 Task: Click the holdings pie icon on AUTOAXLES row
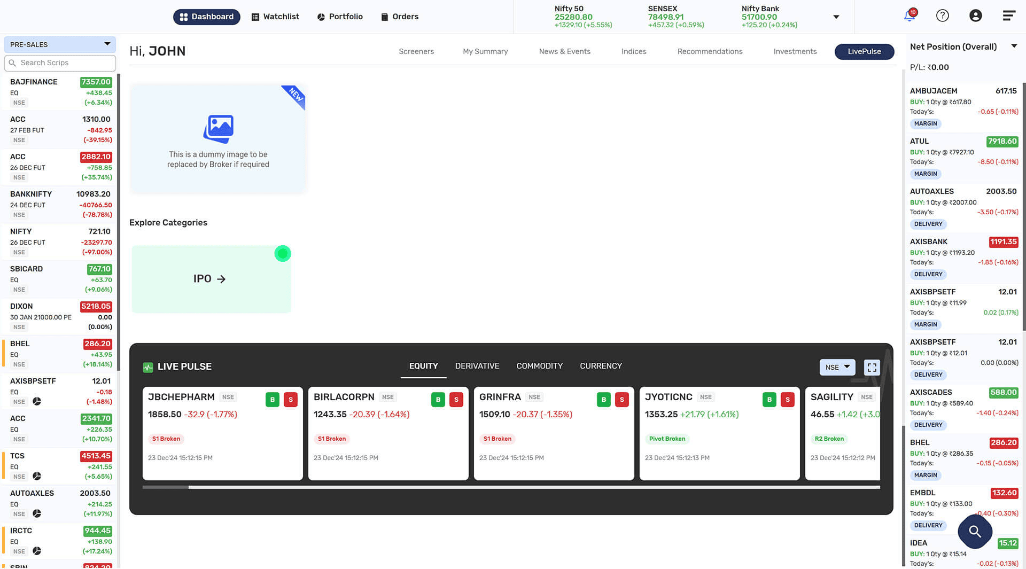(37, 513)
